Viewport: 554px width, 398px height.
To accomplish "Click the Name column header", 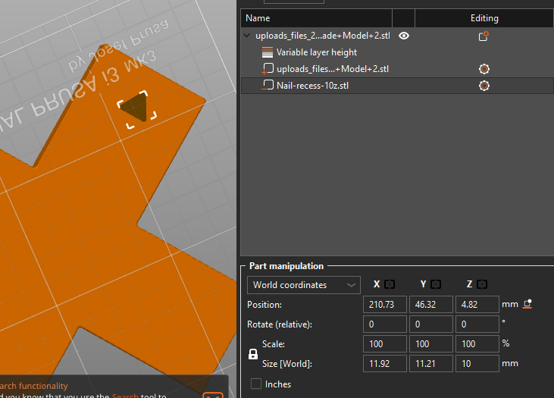I will [x=316, y=18].
